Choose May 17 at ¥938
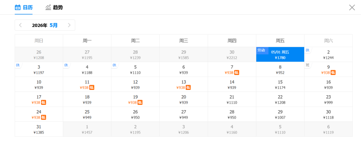 pos(39,100)
